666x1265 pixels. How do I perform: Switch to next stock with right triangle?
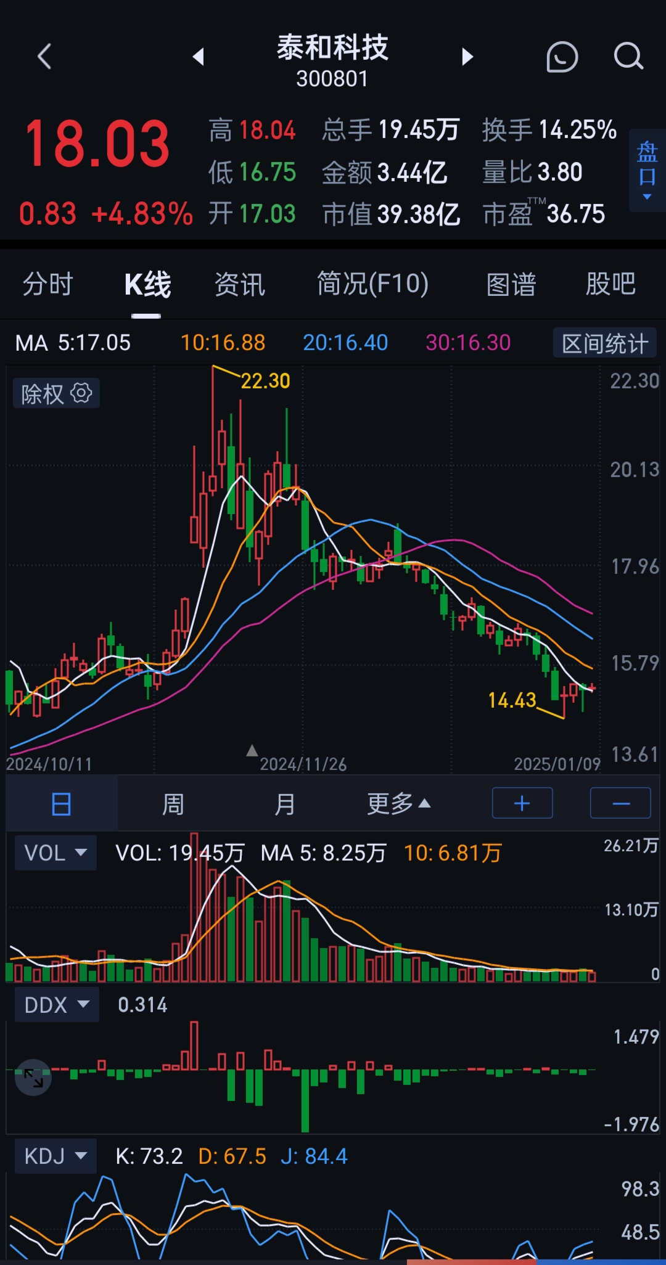point(467,57)
